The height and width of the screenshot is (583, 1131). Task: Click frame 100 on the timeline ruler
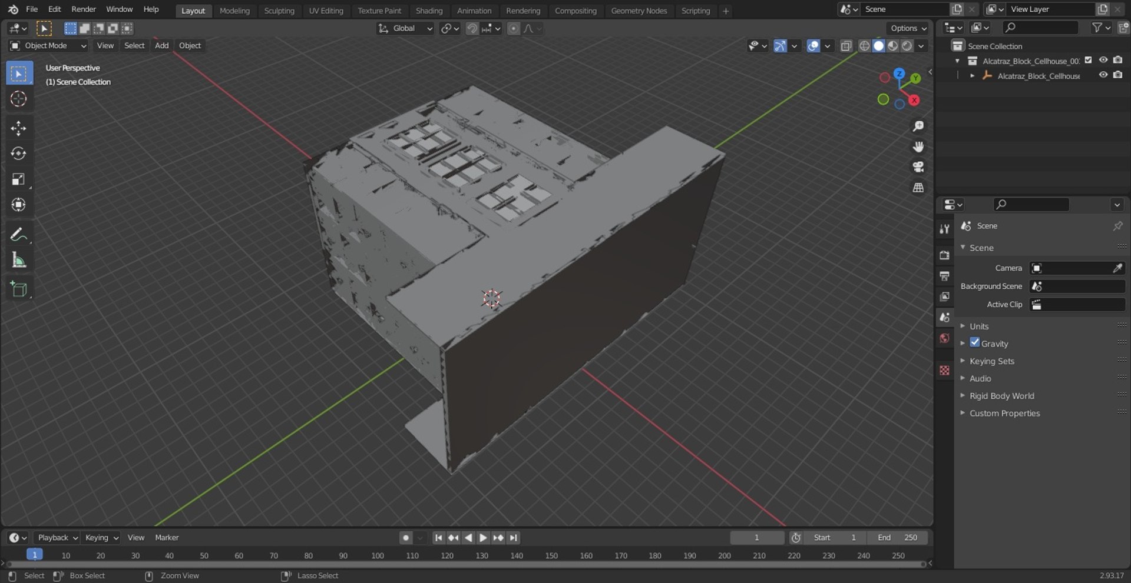coord(378,555)
